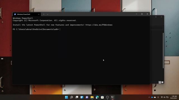Select the Windows PowerShell tab

(x=27, y=14)
